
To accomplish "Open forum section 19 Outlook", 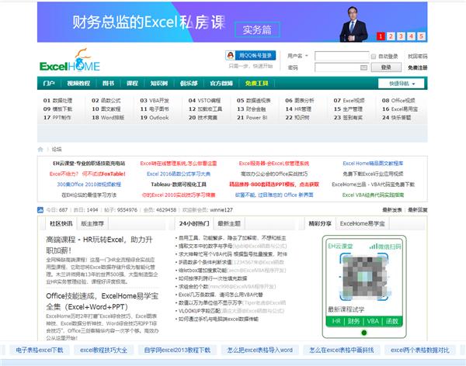I will [155, 118].
